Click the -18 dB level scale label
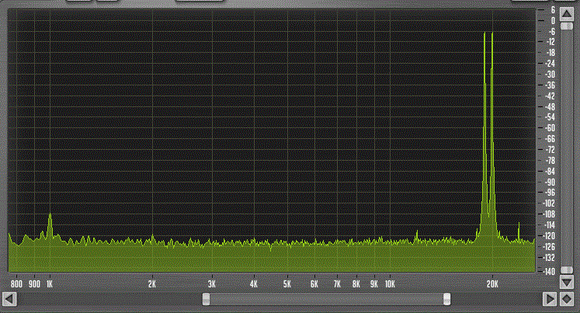The height and width of the screenshot is (313, 580). pos(550,53)
